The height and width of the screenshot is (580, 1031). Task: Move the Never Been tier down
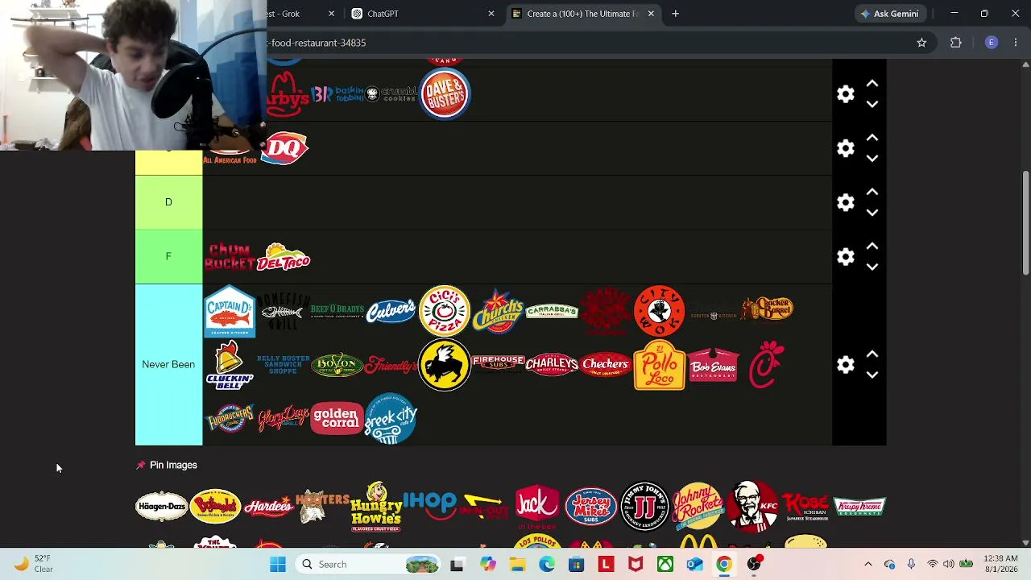click(872, 374)
